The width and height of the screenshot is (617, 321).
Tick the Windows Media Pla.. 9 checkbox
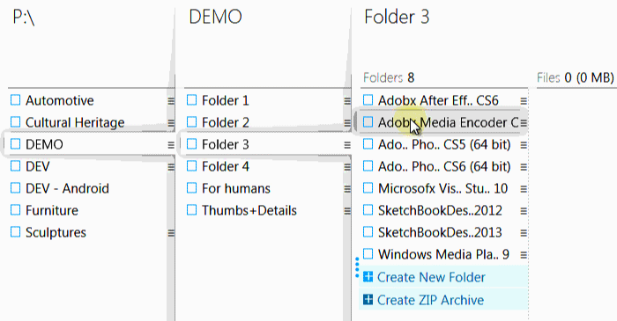pyautogui.click(x=368, y=254)
